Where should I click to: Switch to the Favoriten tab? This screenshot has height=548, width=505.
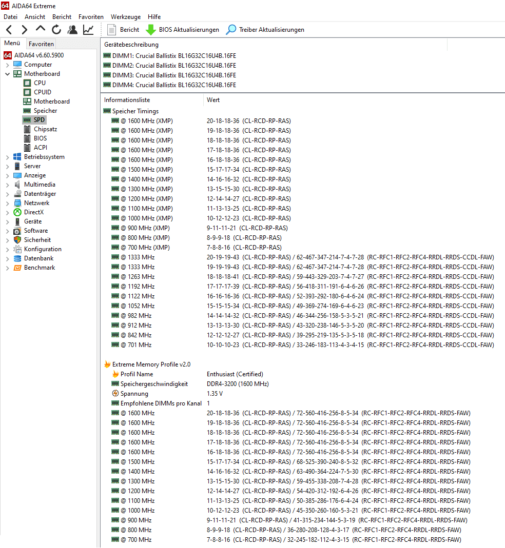coord(41,44)
